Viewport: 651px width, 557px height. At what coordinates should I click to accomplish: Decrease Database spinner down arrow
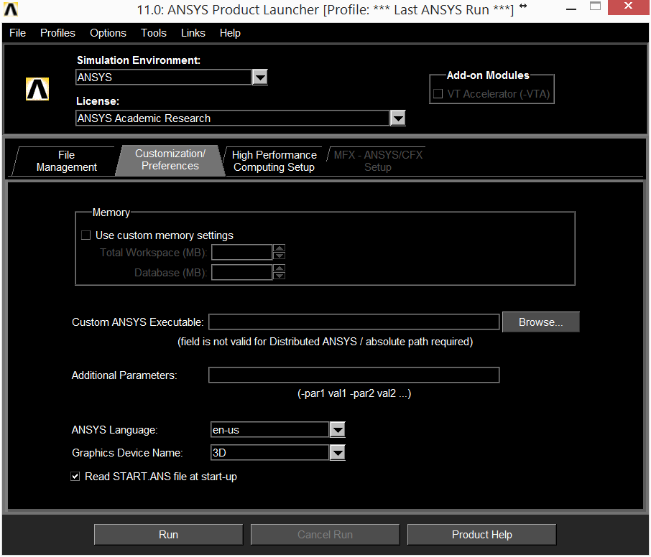coord(280,276)
